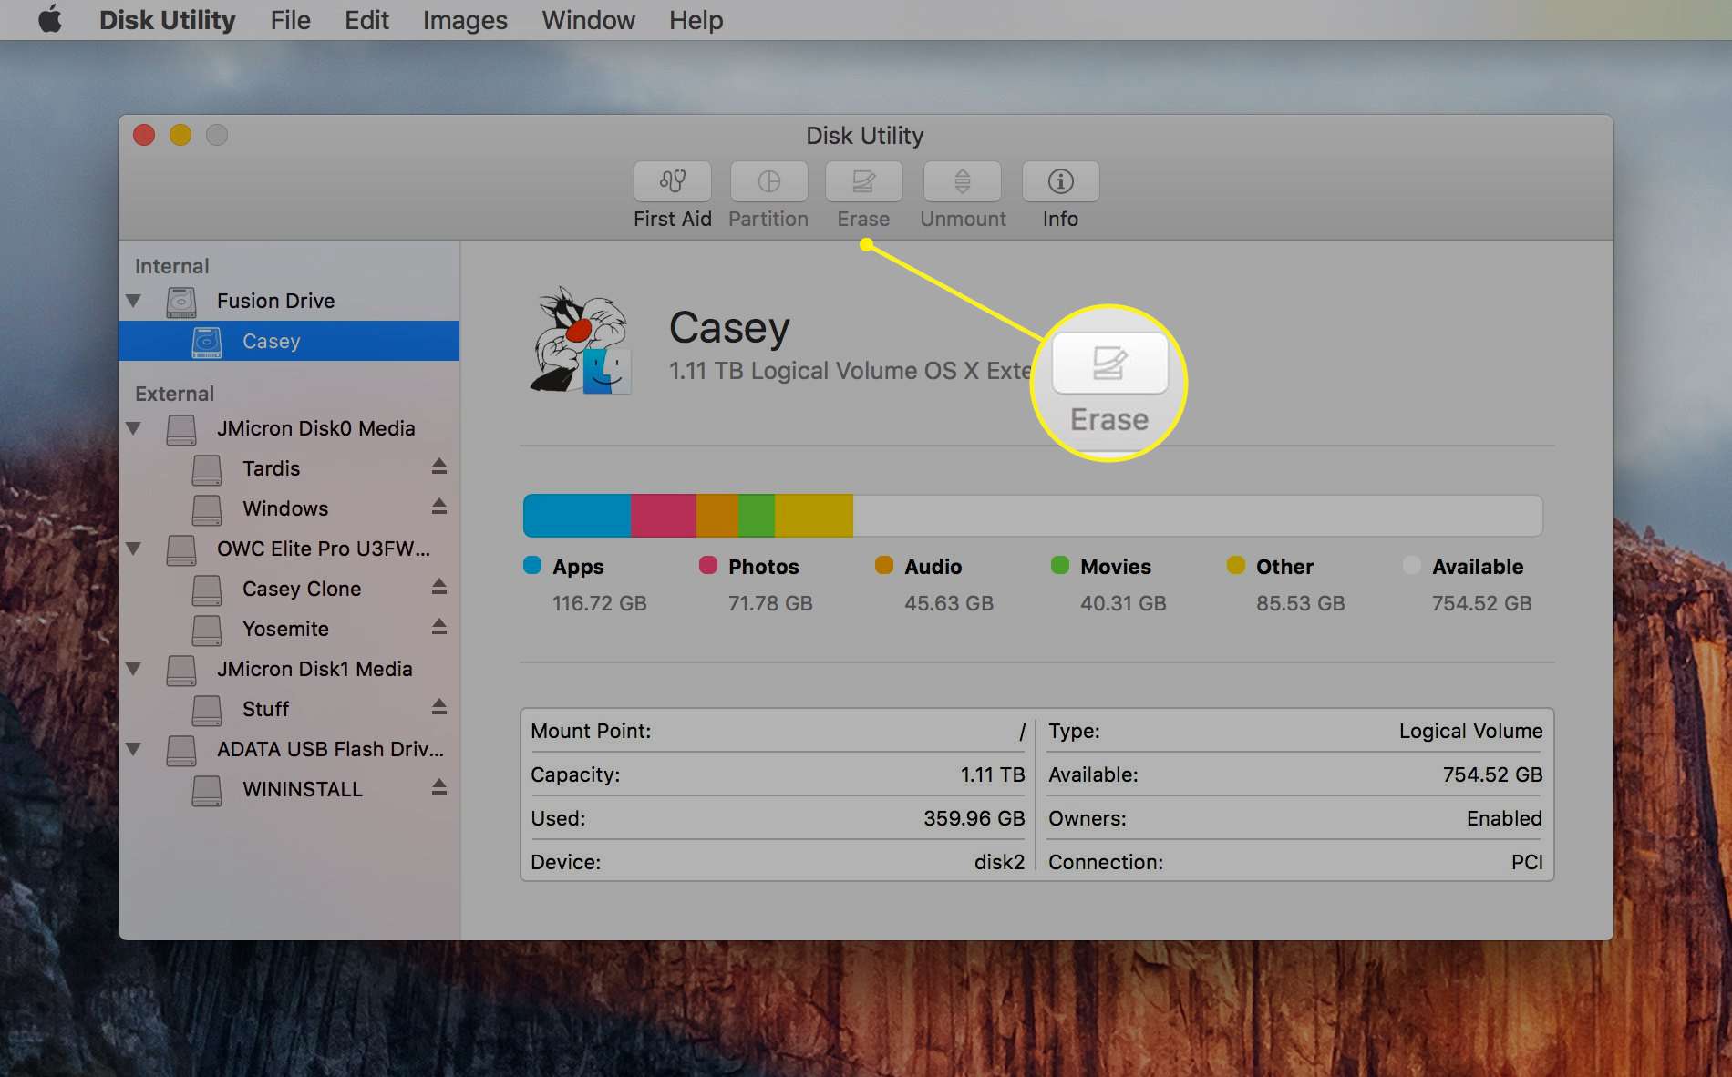
Task: Click the blue Apps usage bar segment
Action: coord(577,516)
